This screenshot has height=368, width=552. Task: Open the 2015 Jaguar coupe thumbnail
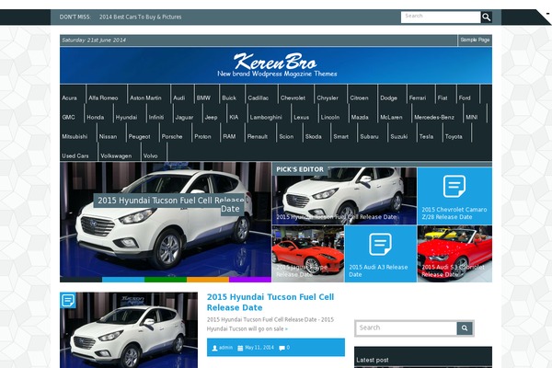click(x=308, y=254)
